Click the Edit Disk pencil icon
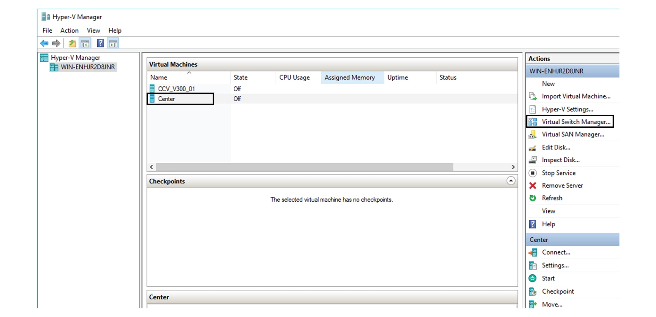 tap(533, 148)
